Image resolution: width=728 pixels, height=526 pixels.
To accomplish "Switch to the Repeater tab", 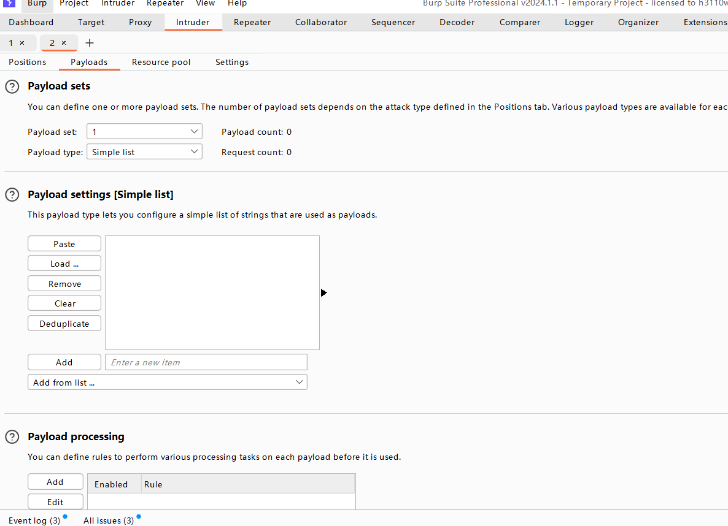I will point(252,22).
